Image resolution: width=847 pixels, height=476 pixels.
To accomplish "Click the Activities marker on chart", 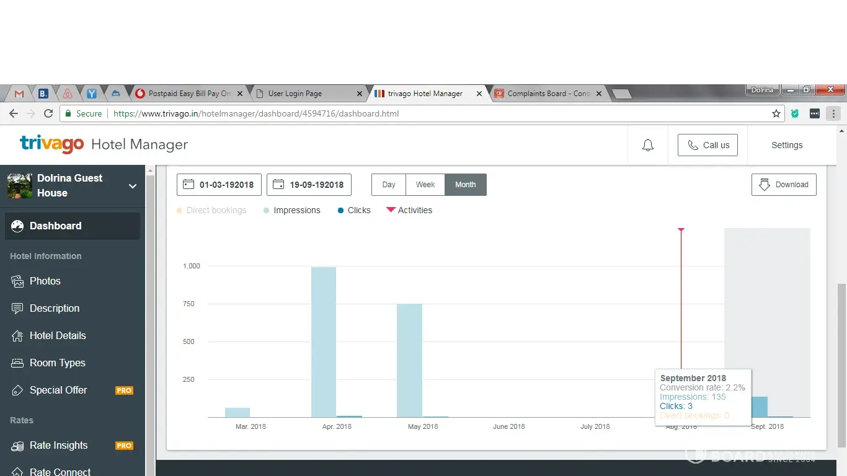I will pyautogui.click(x=681, y=230).
